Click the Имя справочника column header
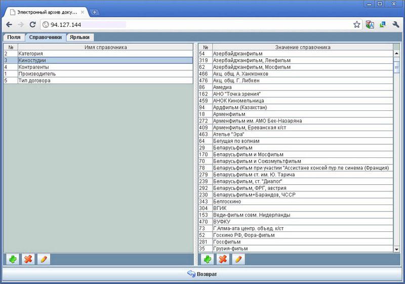This screenshot has height=284, width=405. pyautogui.click(x=105, y=47)
